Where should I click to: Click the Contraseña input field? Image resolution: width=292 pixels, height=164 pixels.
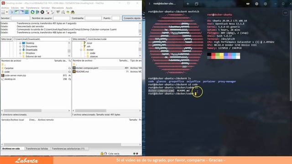[93, 18]
